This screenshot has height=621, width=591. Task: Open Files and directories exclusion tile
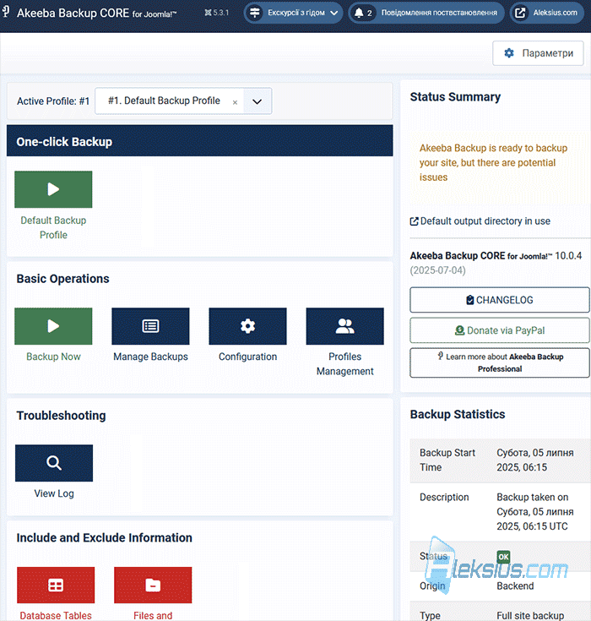[153, 585]
